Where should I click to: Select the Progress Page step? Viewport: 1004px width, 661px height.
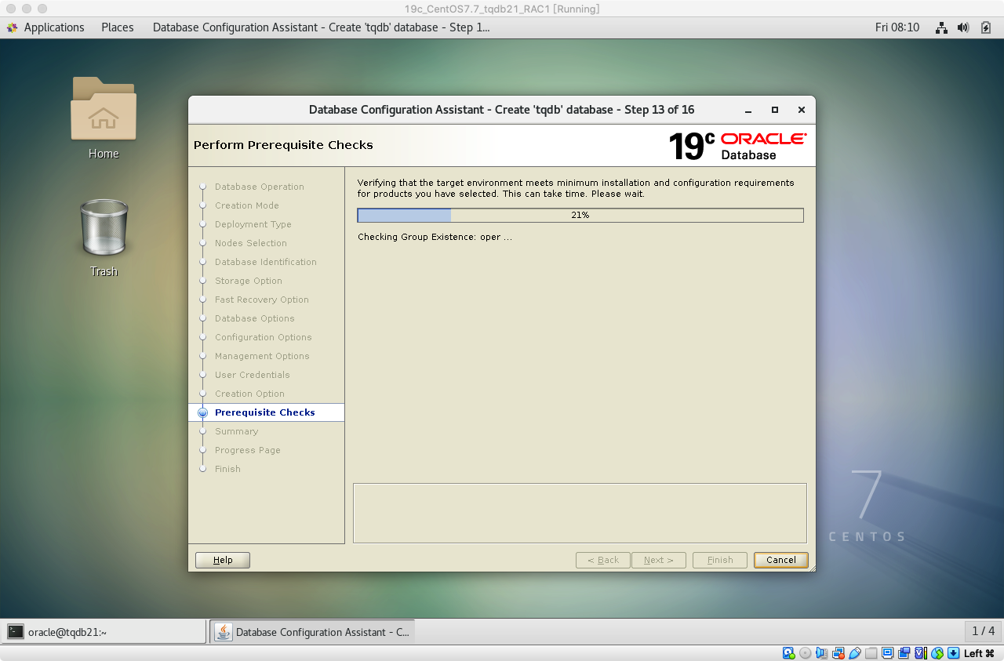click(248, 450)
